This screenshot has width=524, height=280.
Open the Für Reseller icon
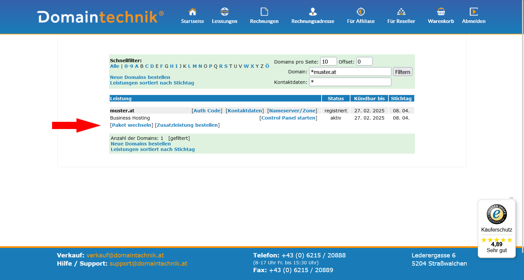(401, 12)
